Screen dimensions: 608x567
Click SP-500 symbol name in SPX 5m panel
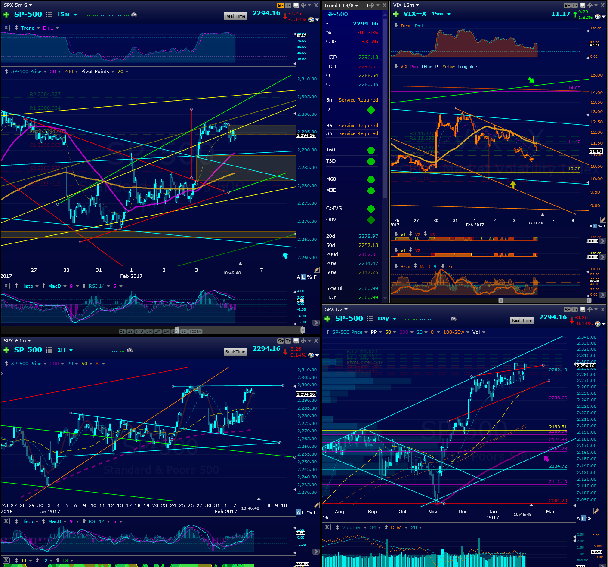click(x=28, y=14)
